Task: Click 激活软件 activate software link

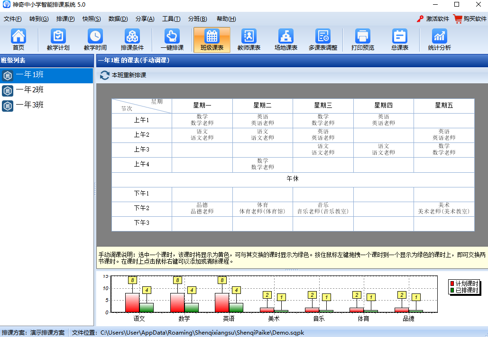Action: tap(433, 19)
